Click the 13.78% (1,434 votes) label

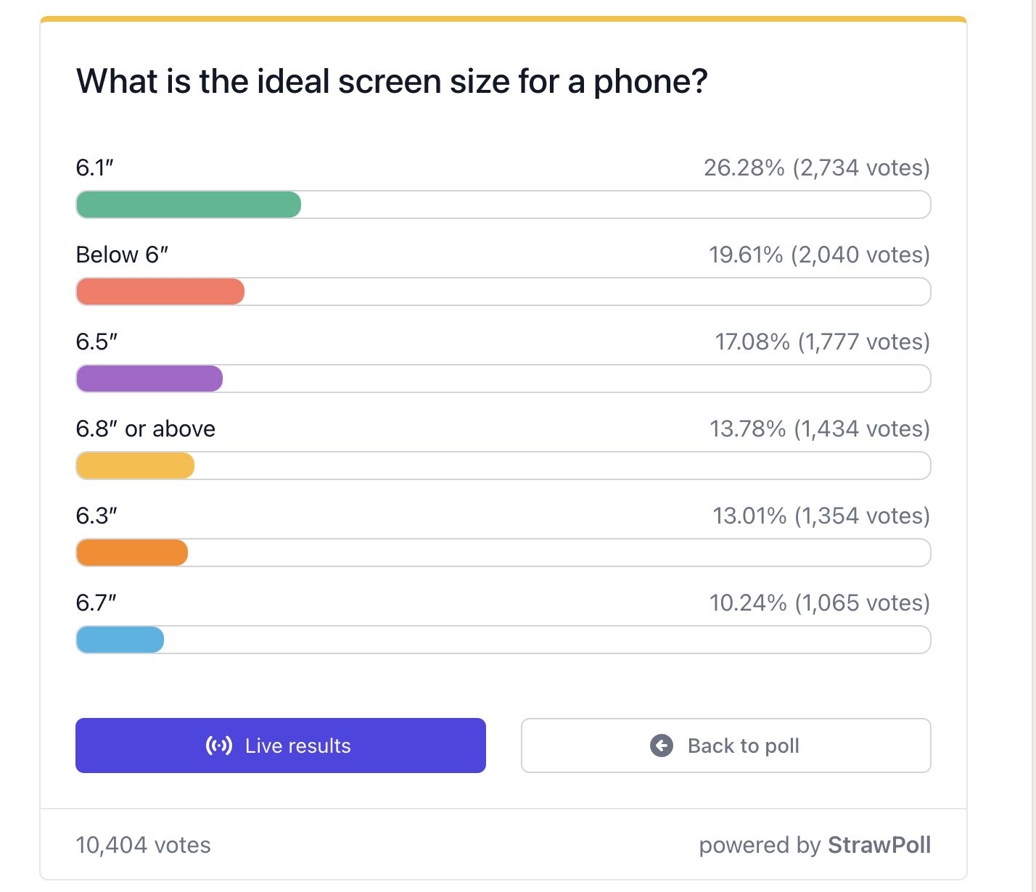click(820, 429)
